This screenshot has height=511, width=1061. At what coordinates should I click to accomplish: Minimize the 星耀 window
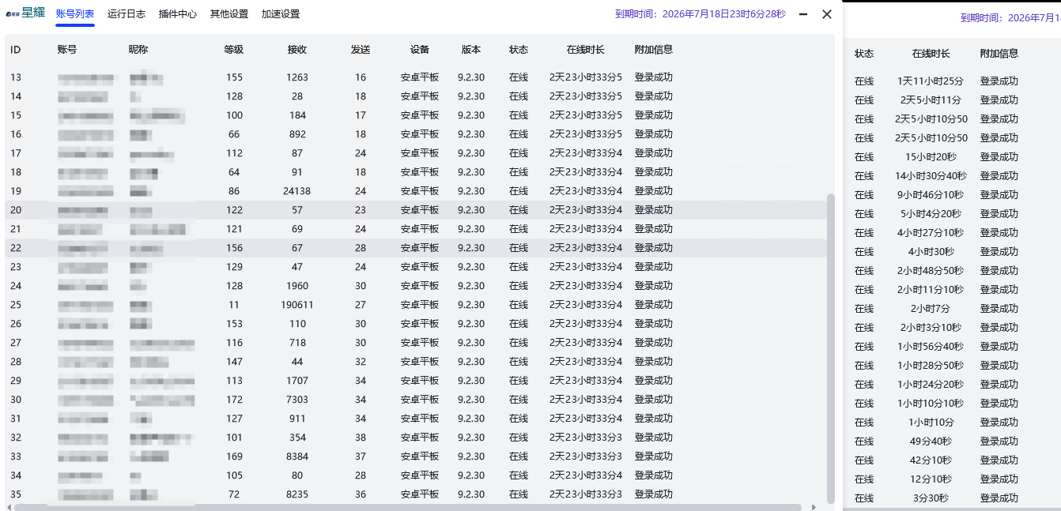[803, 14]
